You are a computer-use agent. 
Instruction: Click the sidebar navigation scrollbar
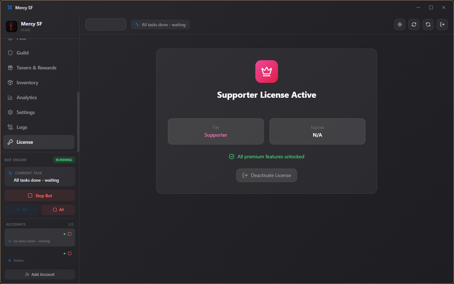click(x=78, y=122)
